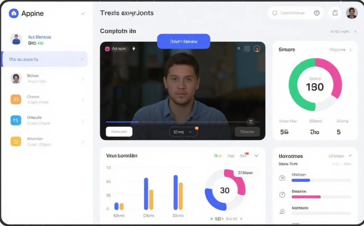The height and width of the screenshot is (226, 364).
Task: Toggle the gray square icon in video top-right
Action: pos(247,49)
